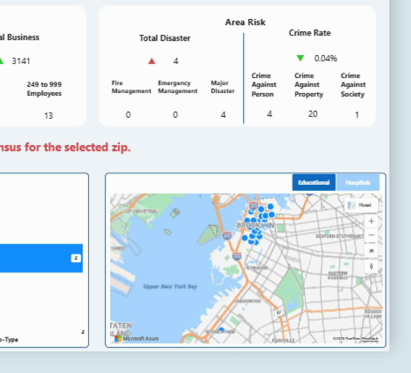Reset map rotation with compass button

pos(371,267)
